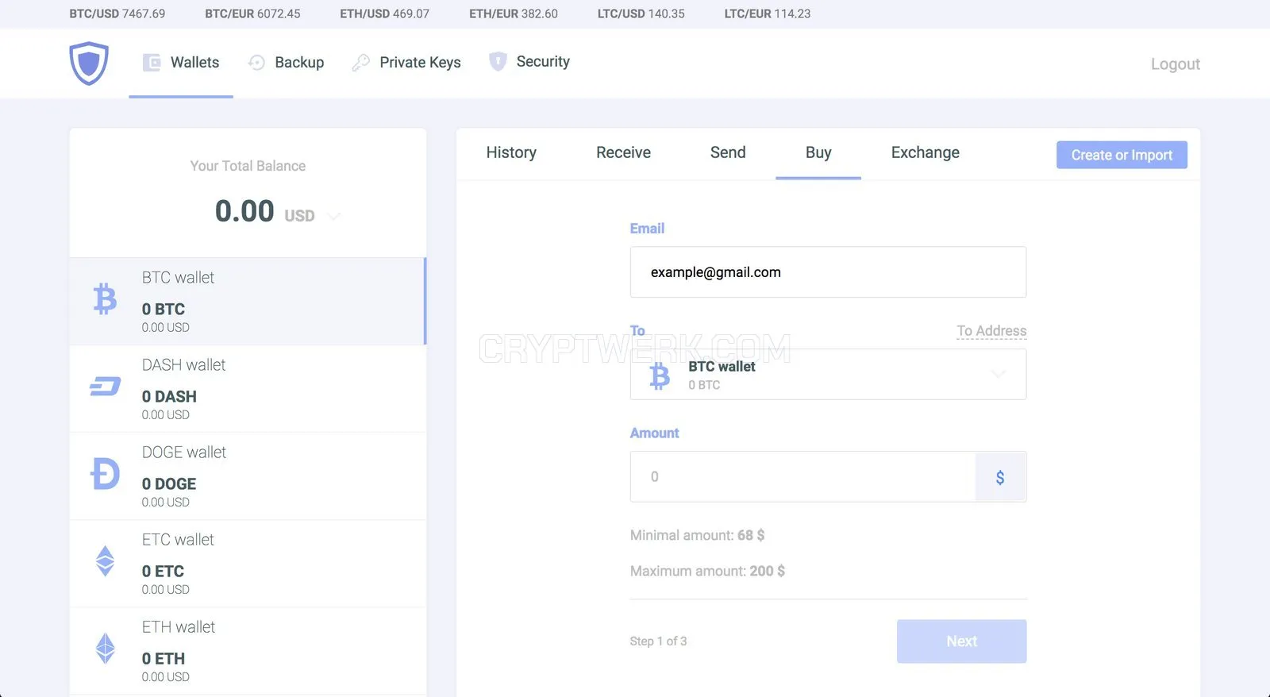Click the Step 1 of 3 text
This screenshot has width=1270, height=697.
click(658, 641)
